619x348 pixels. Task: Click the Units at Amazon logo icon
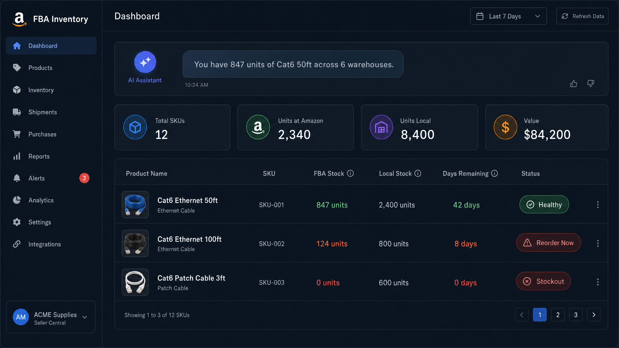258,127
